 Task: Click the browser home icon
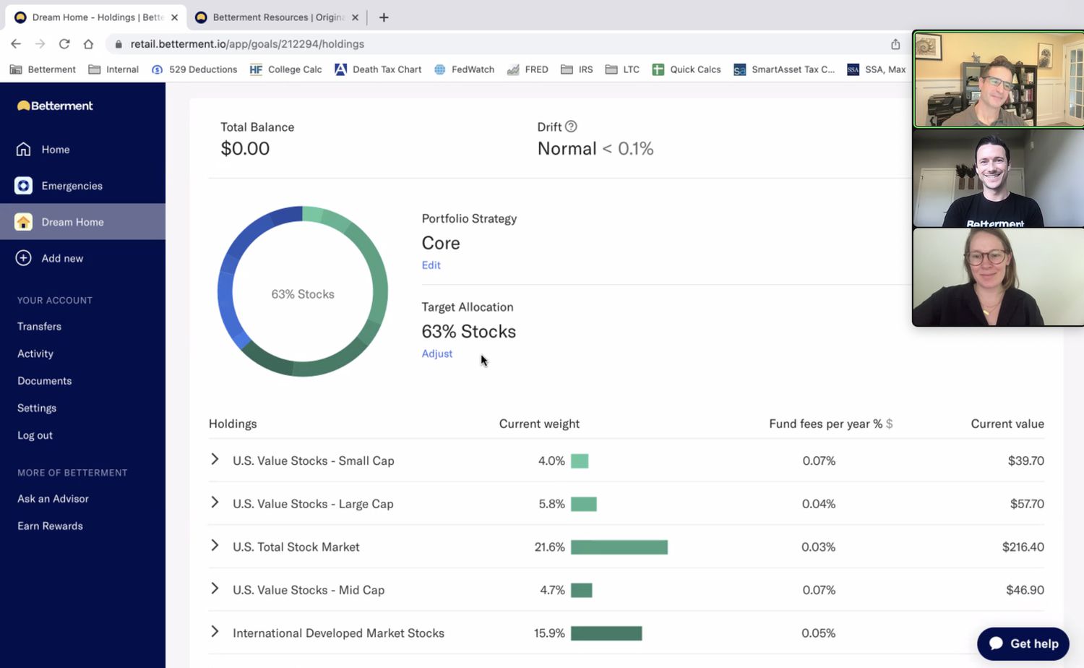88,44
